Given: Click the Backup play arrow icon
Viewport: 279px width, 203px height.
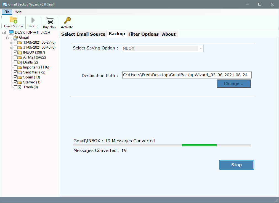Looking at the screenshot, I should (x=33, y=20).
